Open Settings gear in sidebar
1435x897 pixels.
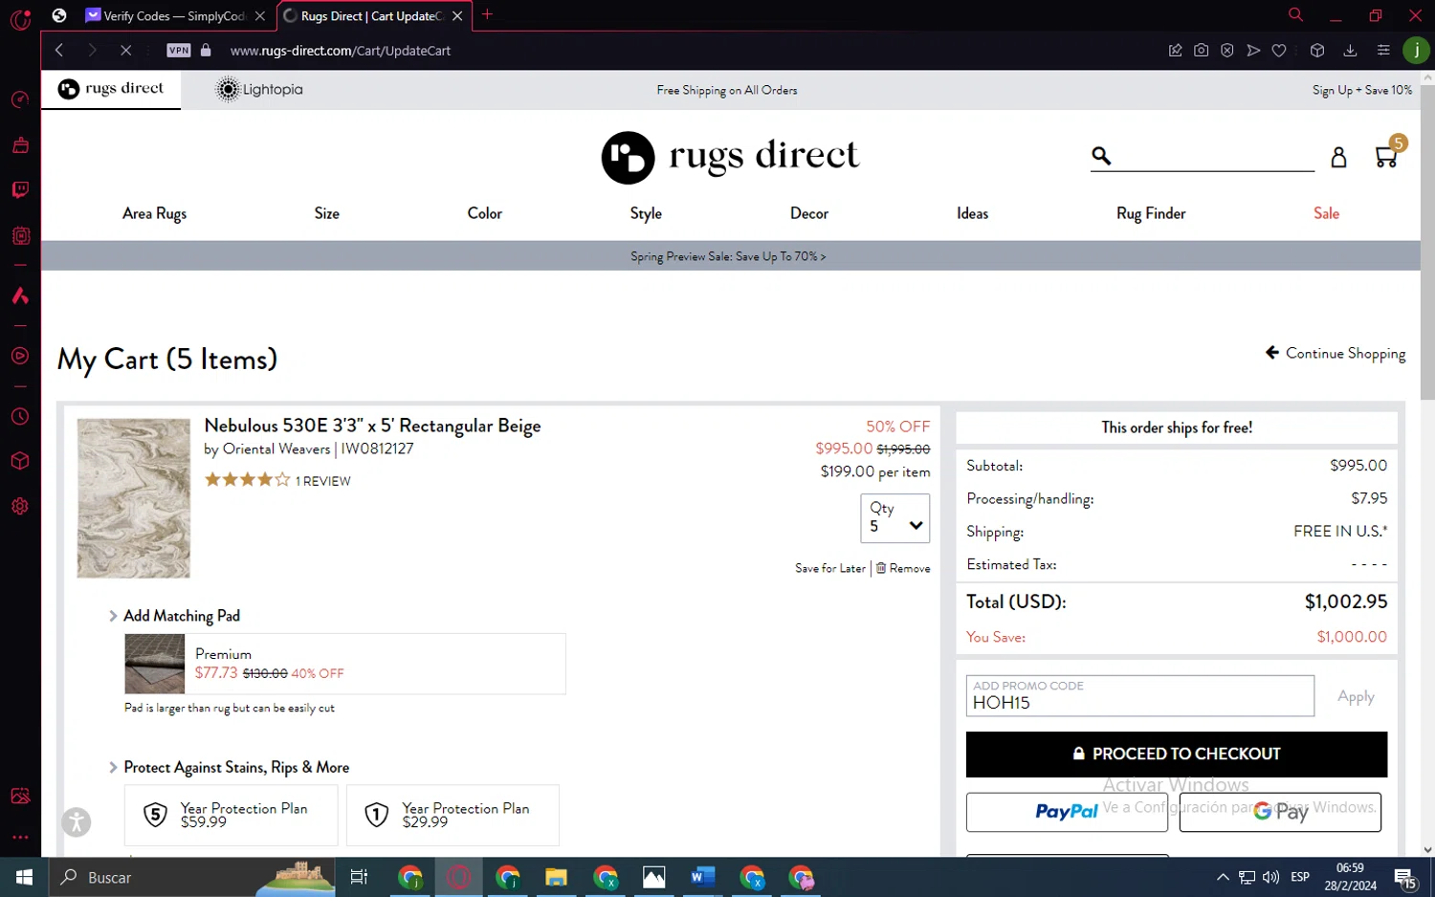20,506
